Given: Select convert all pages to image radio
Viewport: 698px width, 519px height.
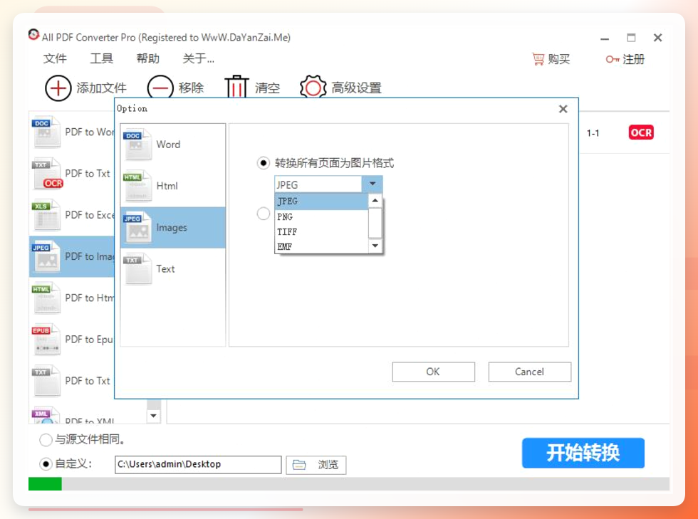Looking at the screenshot, I should (x=263, y=163).
